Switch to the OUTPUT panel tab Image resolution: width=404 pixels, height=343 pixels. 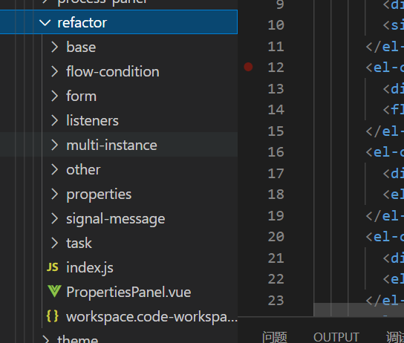(336, 337)
